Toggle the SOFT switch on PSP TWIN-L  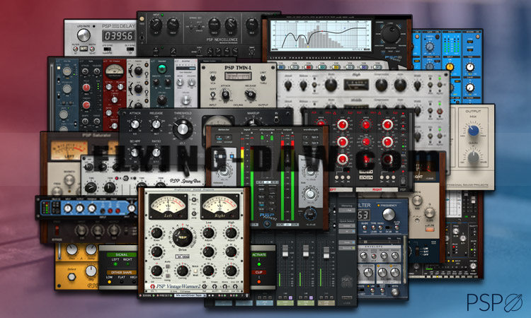[x=213, y=95]
